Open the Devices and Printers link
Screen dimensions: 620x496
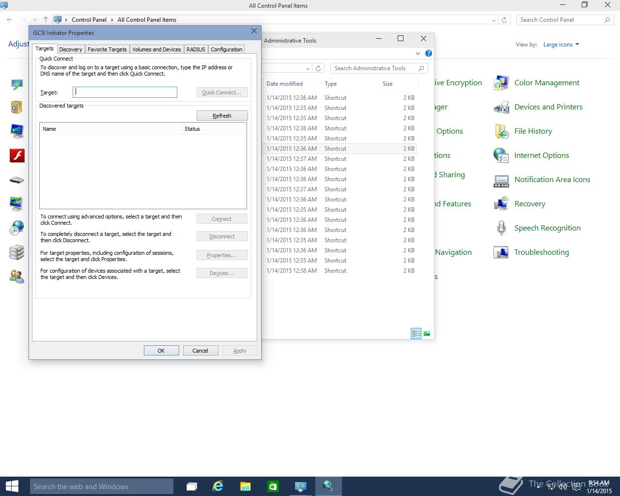click(548, 107)
